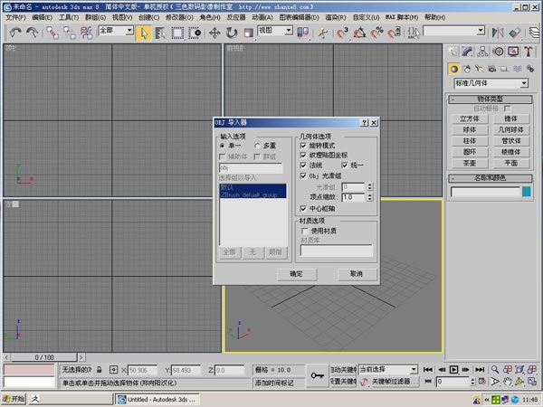Screen dimensions: 543x407
Task: Click the Use Pivot Point Center icon
Action: tap(303, 33)
